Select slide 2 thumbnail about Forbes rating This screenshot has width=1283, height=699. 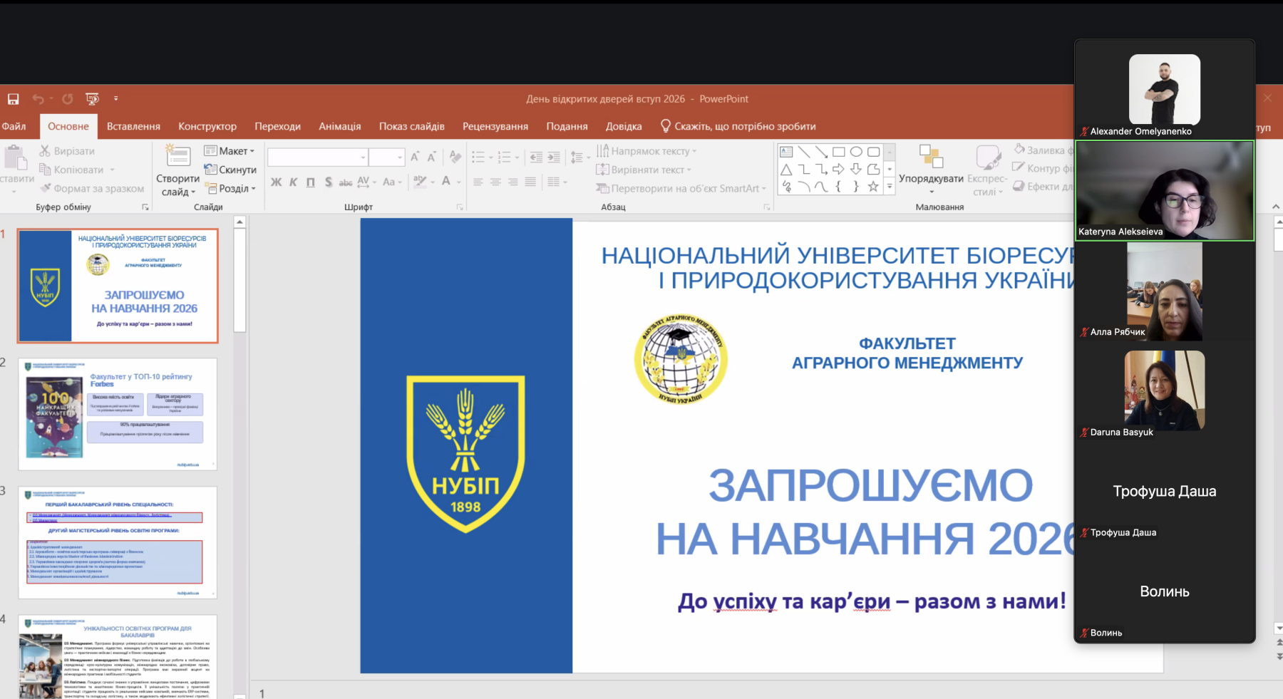pos(118,414)
